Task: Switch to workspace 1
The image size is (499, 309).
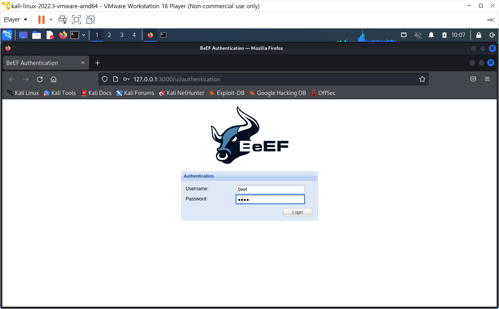Action: point(97,35)
